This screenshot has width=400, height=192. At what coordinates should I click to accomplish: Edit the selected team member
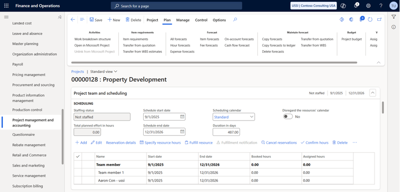click(x=96, y=143)
